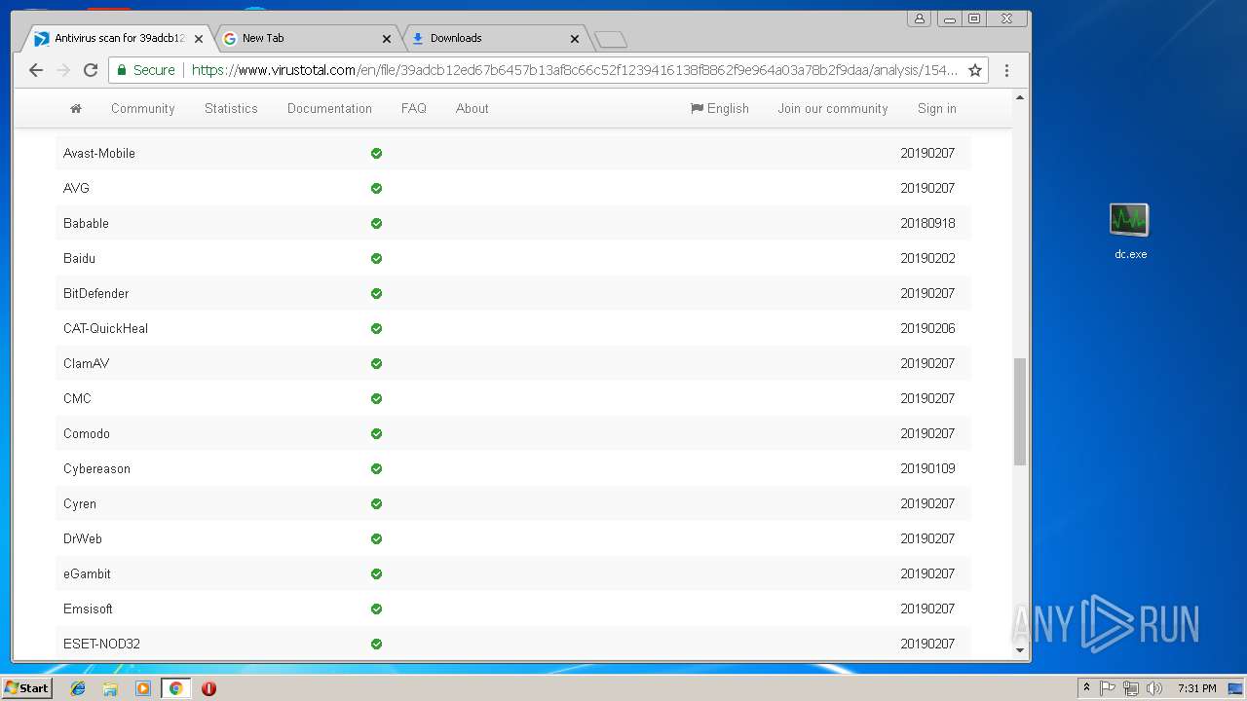Viewport: 1247px width, 701px height.
Task: Select Cybereason update date 20190109
Action: [927, 468]
